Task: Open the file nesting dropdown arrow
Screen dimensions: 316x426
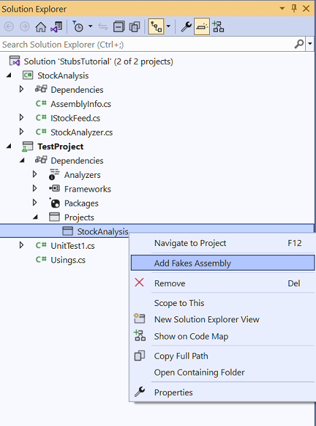Action: (168, 27)
